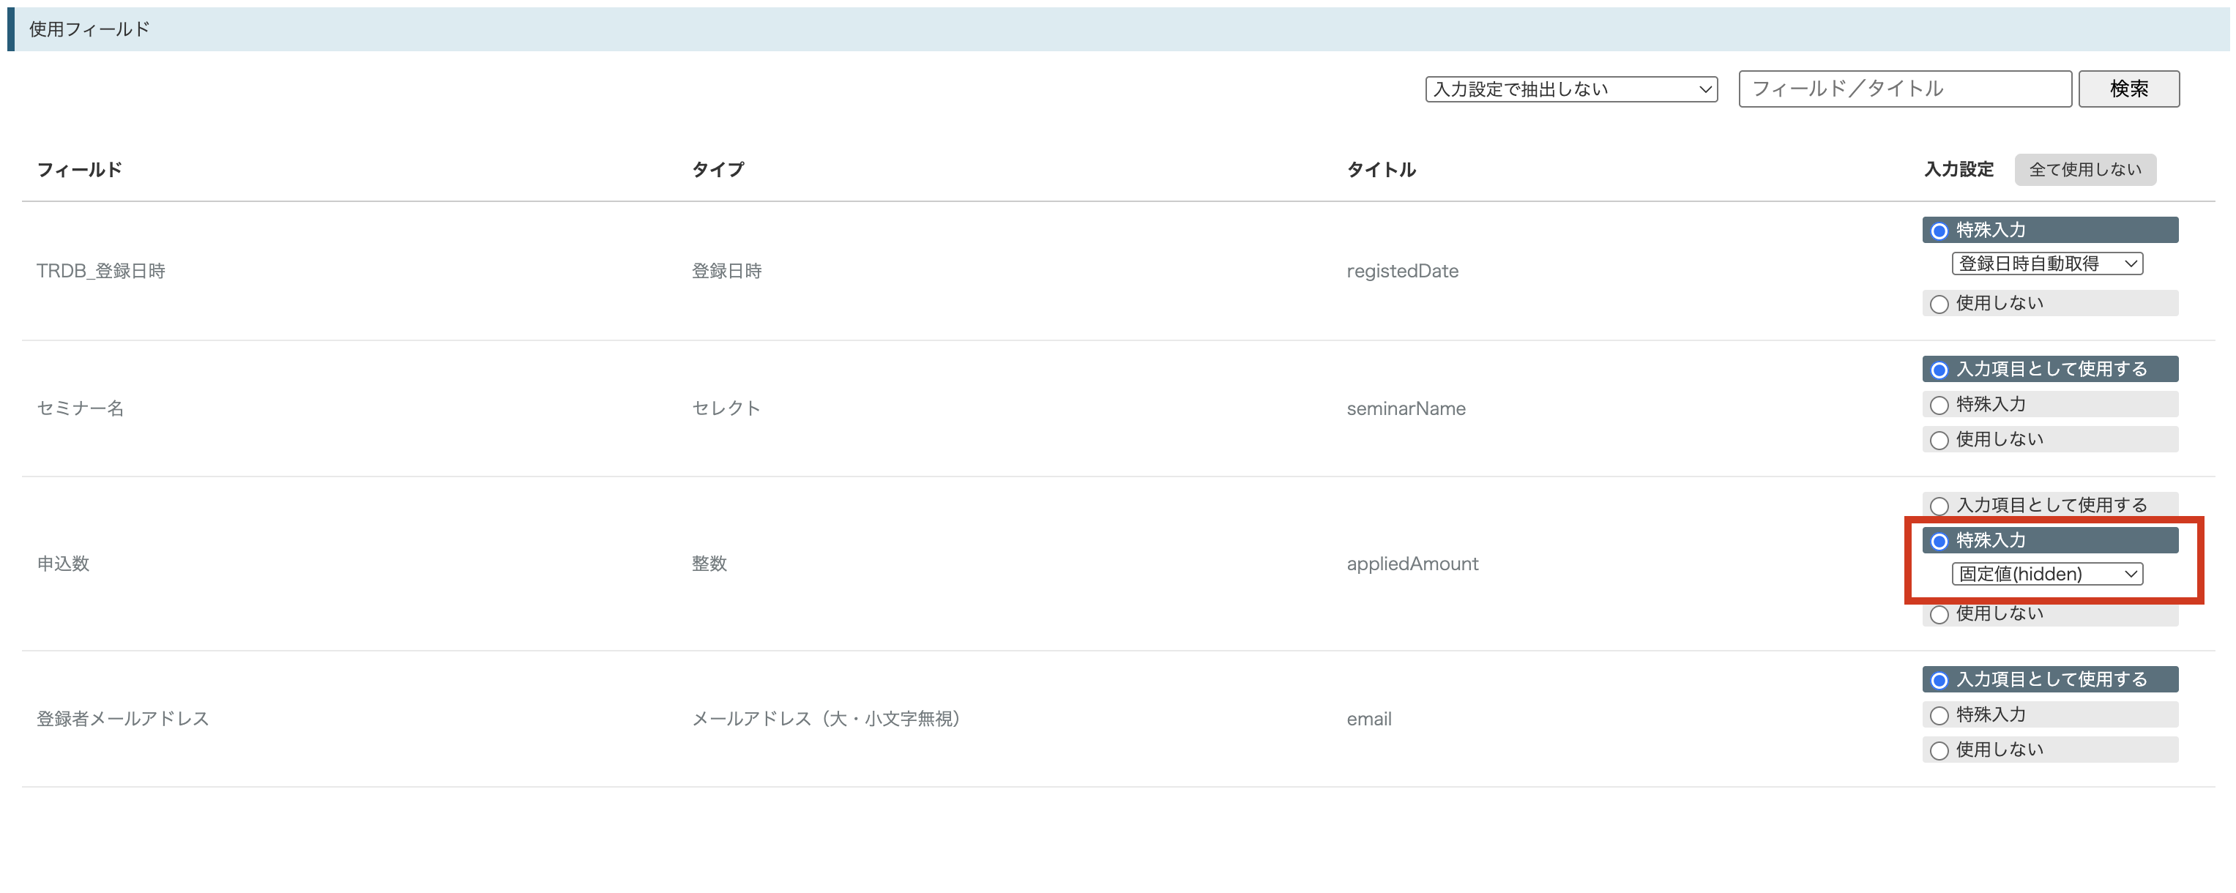The height and width of the screenshot is (893, 2236).
Task: Click the TRDB_登録日時 field name
Action: [101, 271]
